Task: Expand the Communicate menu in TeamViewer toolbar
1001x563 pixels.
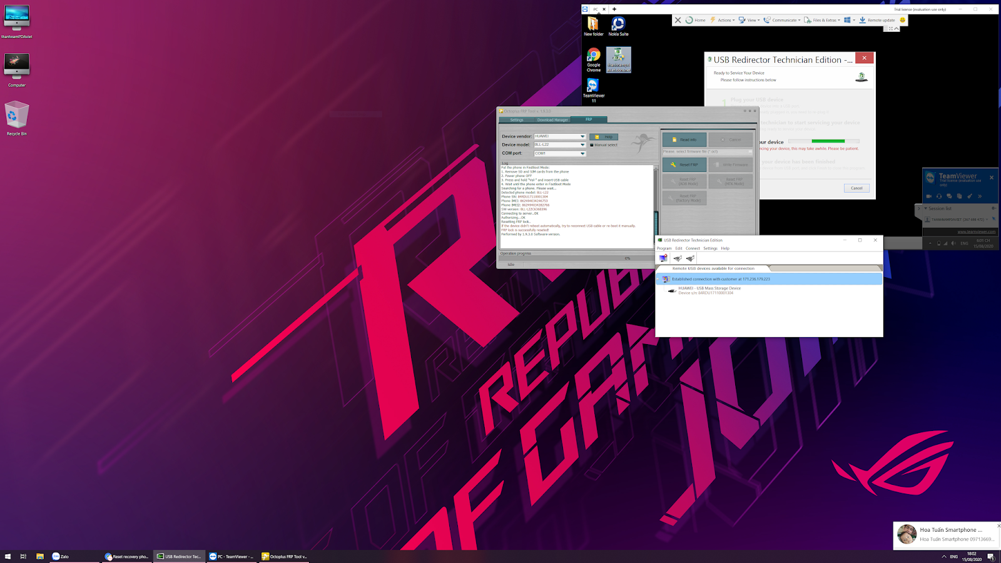Action: point(782,20)
